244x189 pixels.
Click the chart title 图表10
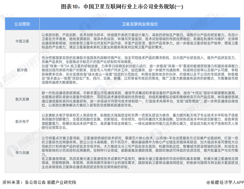(122, 7)
